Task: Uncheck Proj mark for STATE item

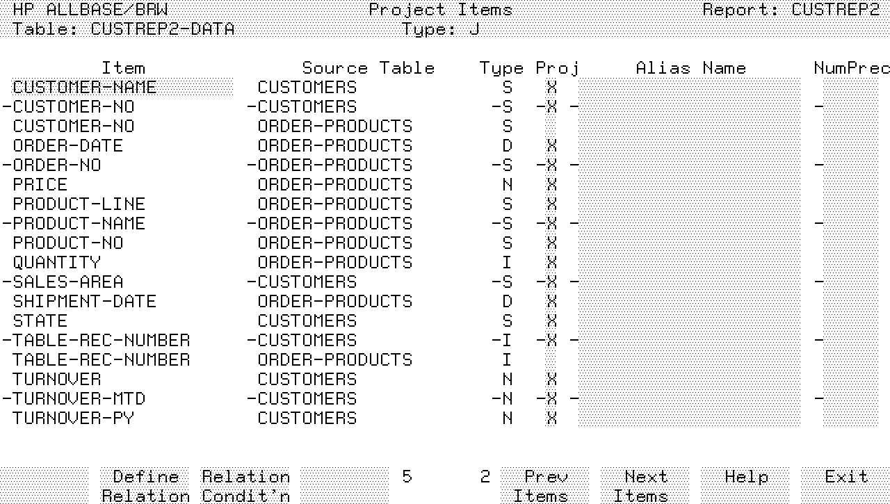Action: tap(551, 321)
